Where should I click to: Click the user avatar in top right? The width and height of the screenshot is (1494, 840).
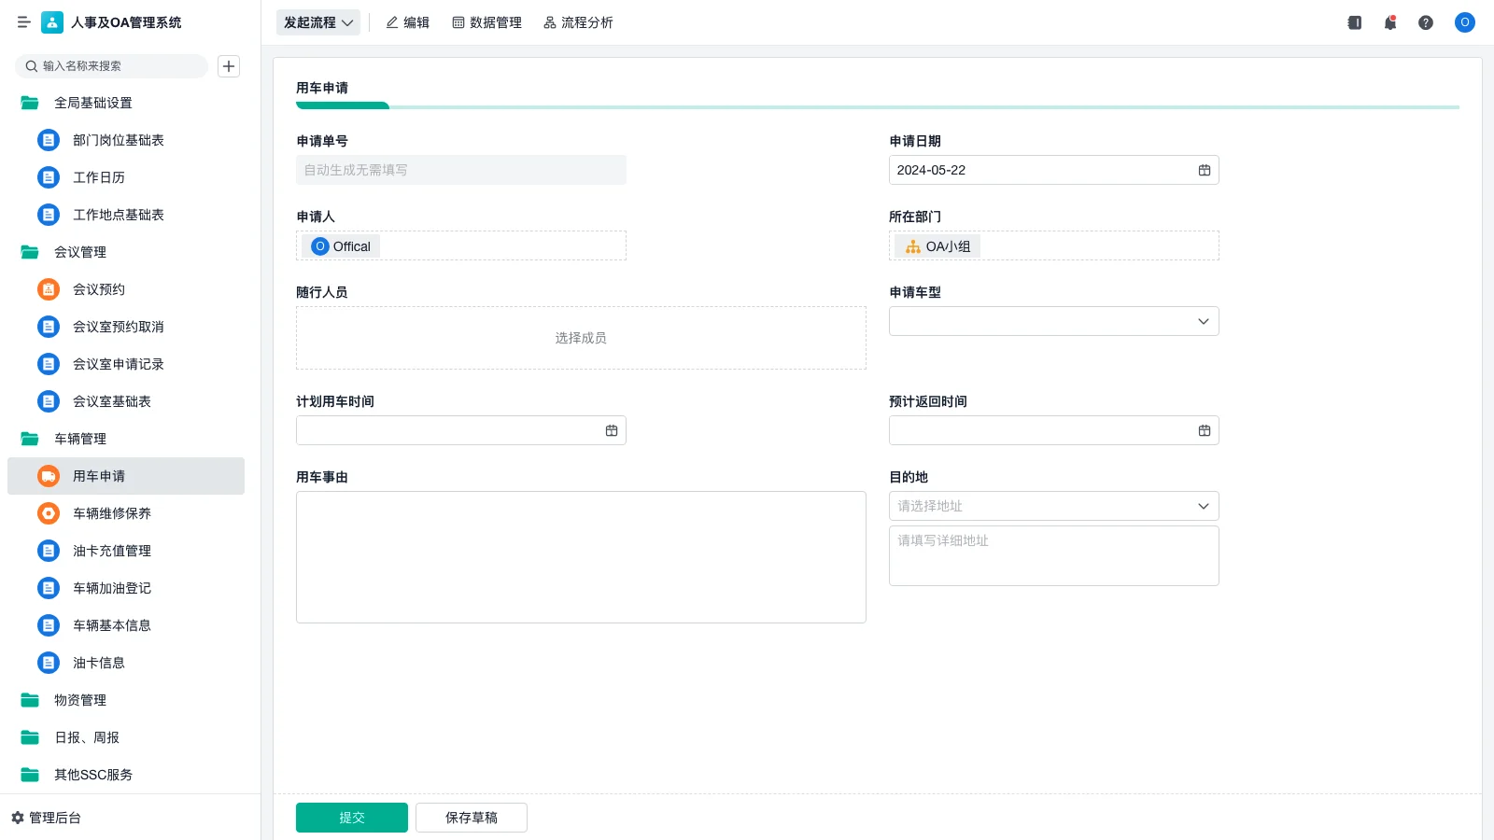(x=1464, y=22)
